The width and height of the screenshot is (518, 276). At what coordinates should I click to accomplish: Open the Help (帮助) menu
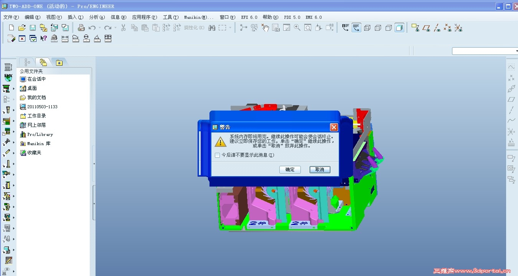pos(271,17)
